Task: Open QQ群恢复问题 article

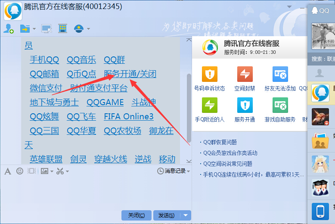Action: [220, 142]
